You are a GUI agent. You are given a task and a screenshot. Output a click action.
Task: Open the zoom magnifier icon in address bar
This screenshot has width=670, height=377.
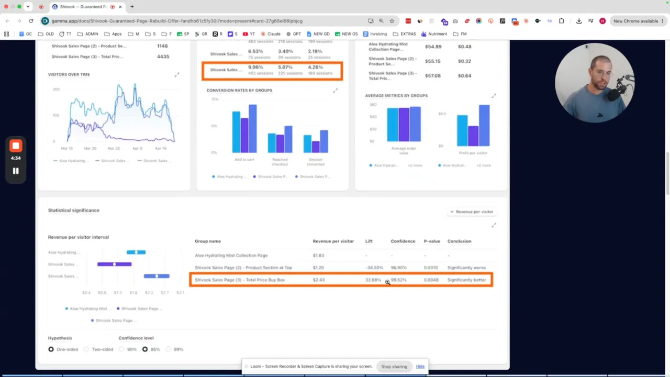click(381, 21)
